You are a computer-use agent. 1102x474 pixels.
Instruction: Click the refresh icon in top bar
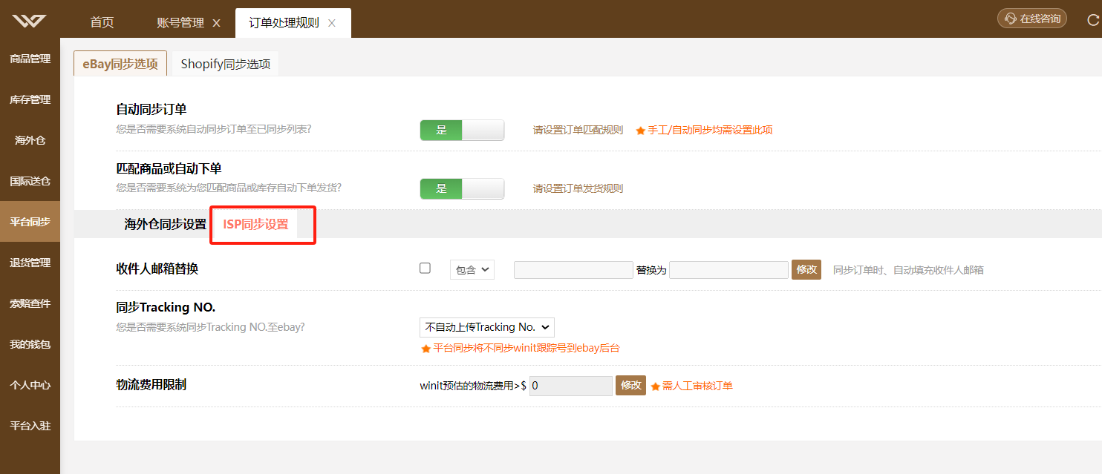pyautogui.click(x=1093, y=19)
